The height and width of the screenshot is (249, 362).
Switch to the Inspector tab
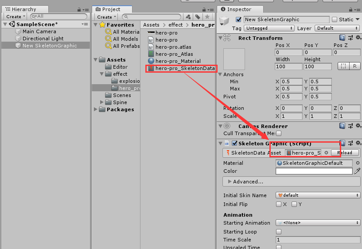point(240,9)
